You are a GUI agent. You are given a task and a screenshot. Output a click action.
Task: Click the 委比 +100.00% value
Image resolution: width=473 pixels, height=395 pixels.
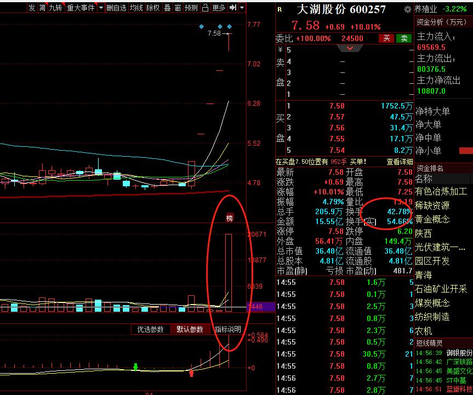[314, 38]
